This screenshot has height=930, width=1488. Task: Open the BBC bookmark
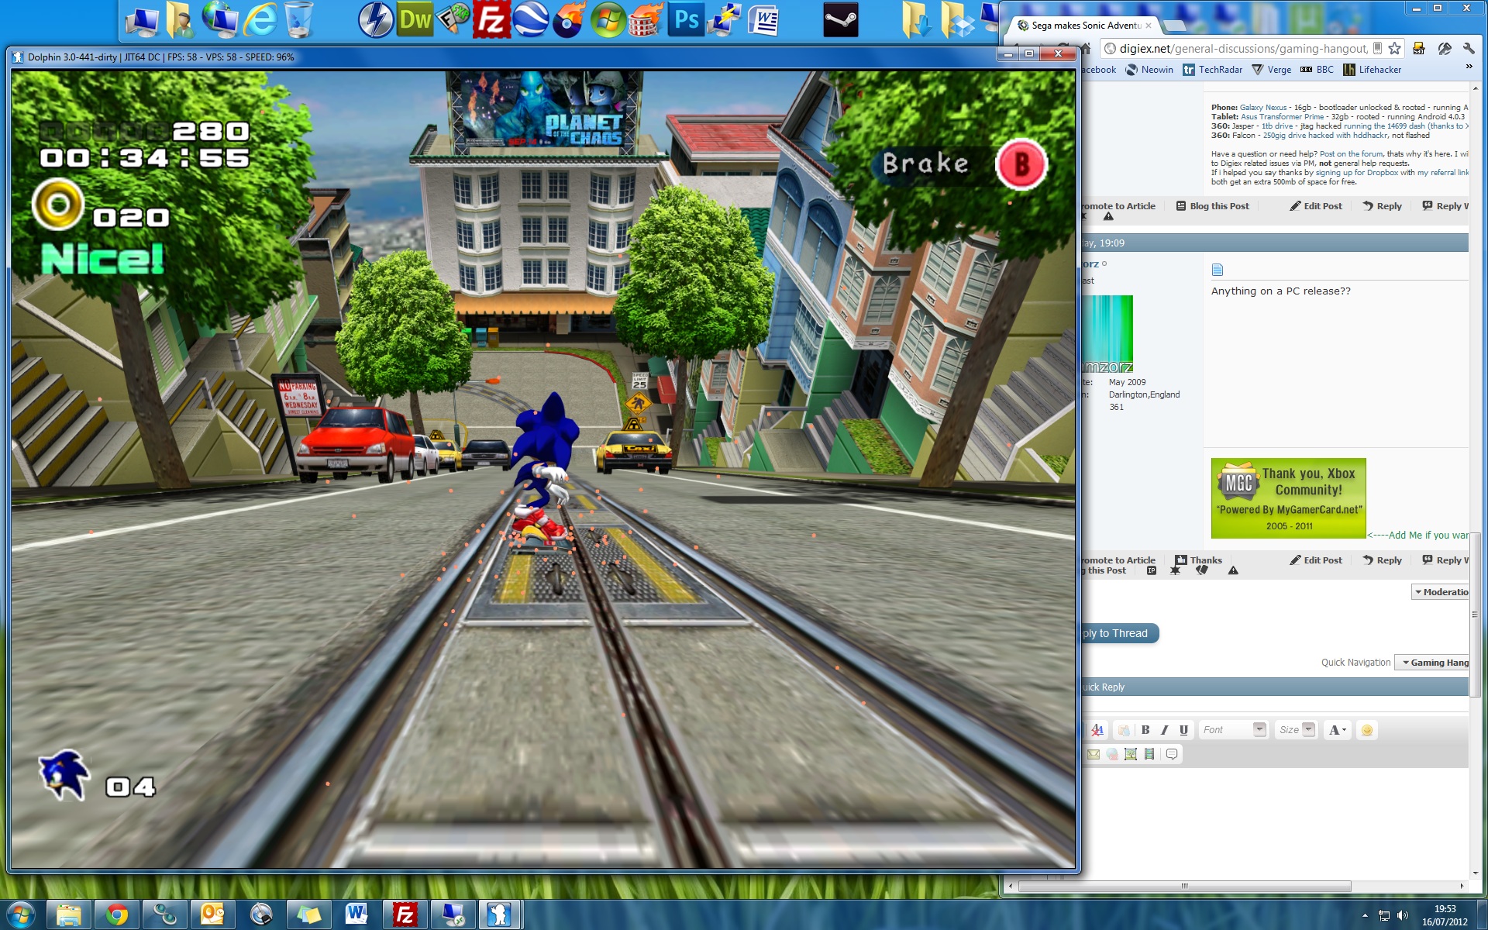(x=1317, y=69)
